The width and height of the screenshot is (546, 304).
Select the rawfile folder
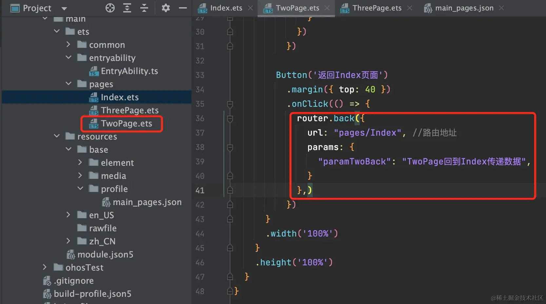103,228
